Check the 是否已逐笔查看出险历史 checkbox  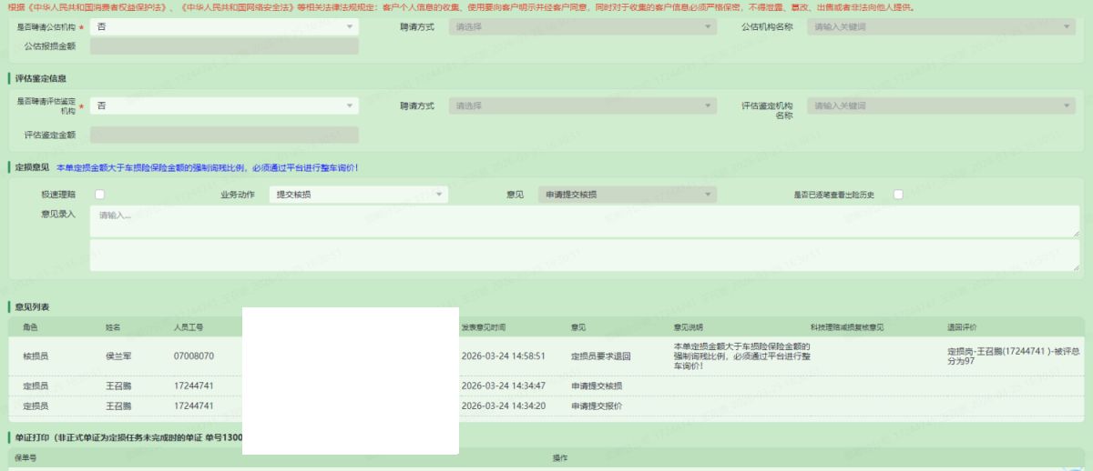(x=898, y=195)
